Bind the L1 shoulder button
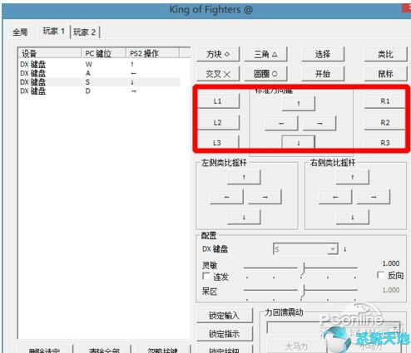 point(218,101)
